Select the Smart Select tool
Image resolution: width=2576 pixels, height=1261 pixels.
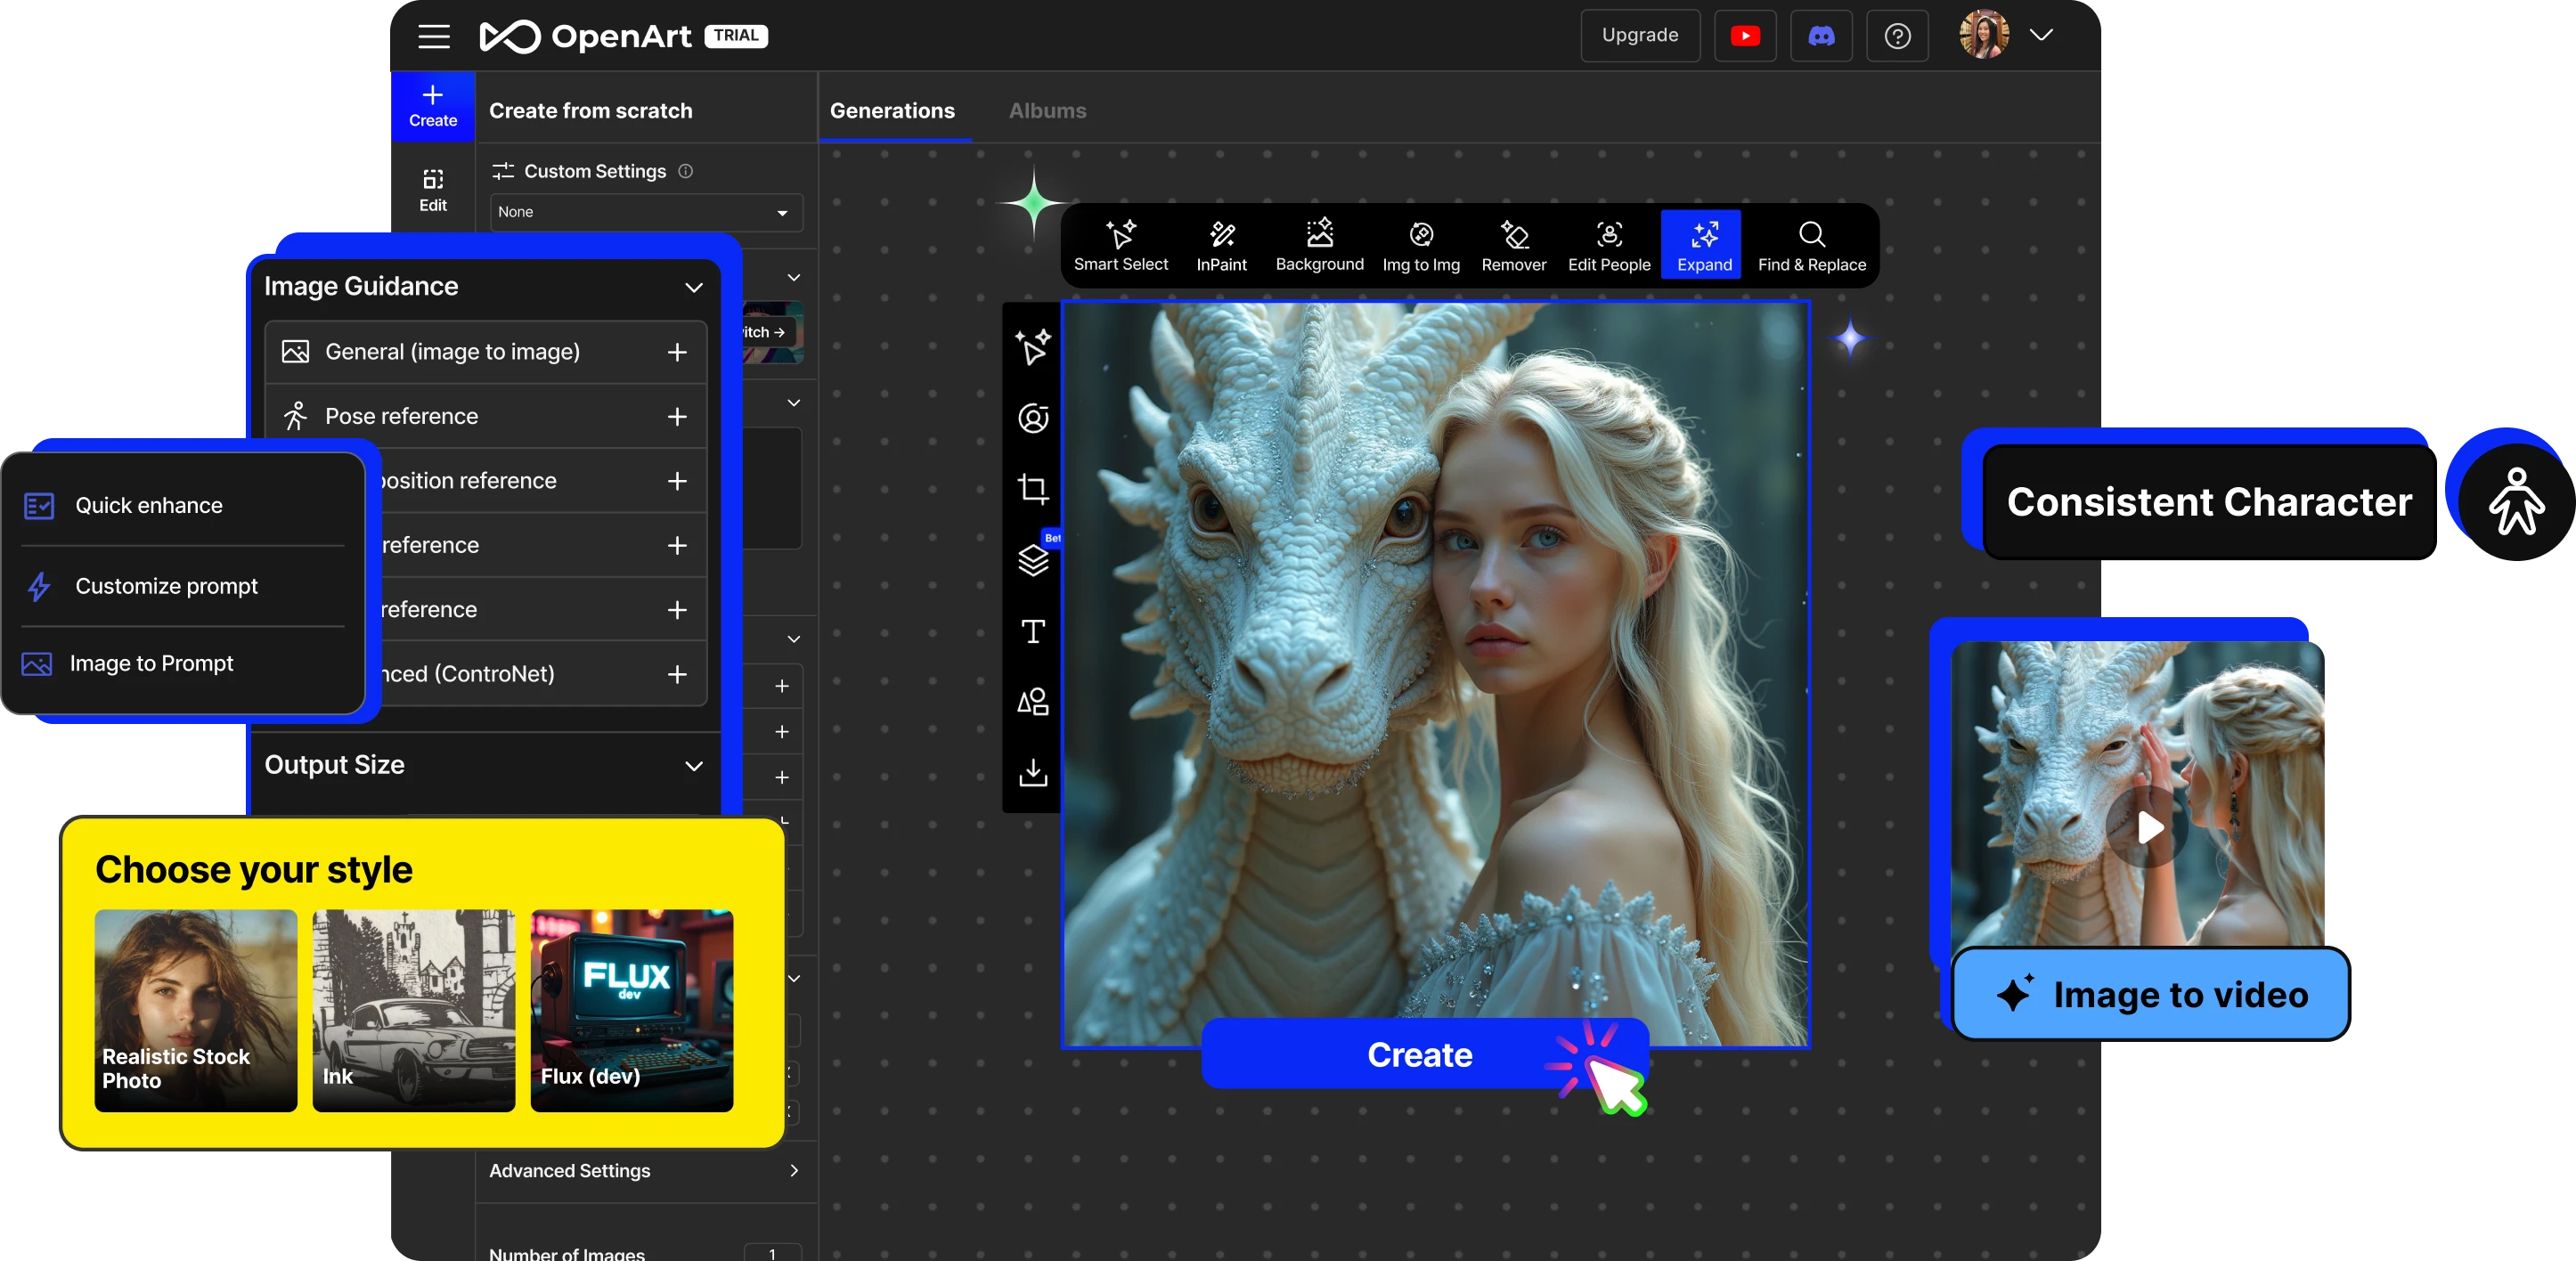pyautogui.click(x=1120, y=245)
